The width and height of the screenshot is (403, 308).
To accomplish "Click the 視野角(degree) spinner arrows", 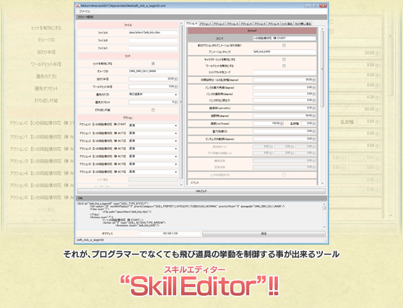I will click(314, 116).
